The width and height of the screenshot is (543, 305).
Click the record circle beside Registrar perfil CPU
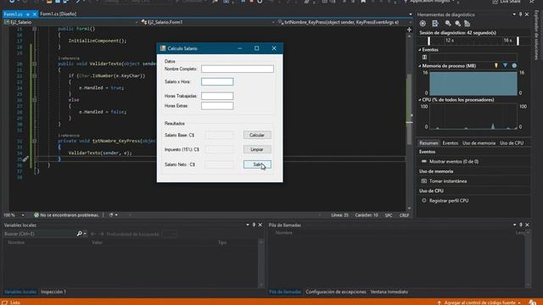click(x=424, y=200)
